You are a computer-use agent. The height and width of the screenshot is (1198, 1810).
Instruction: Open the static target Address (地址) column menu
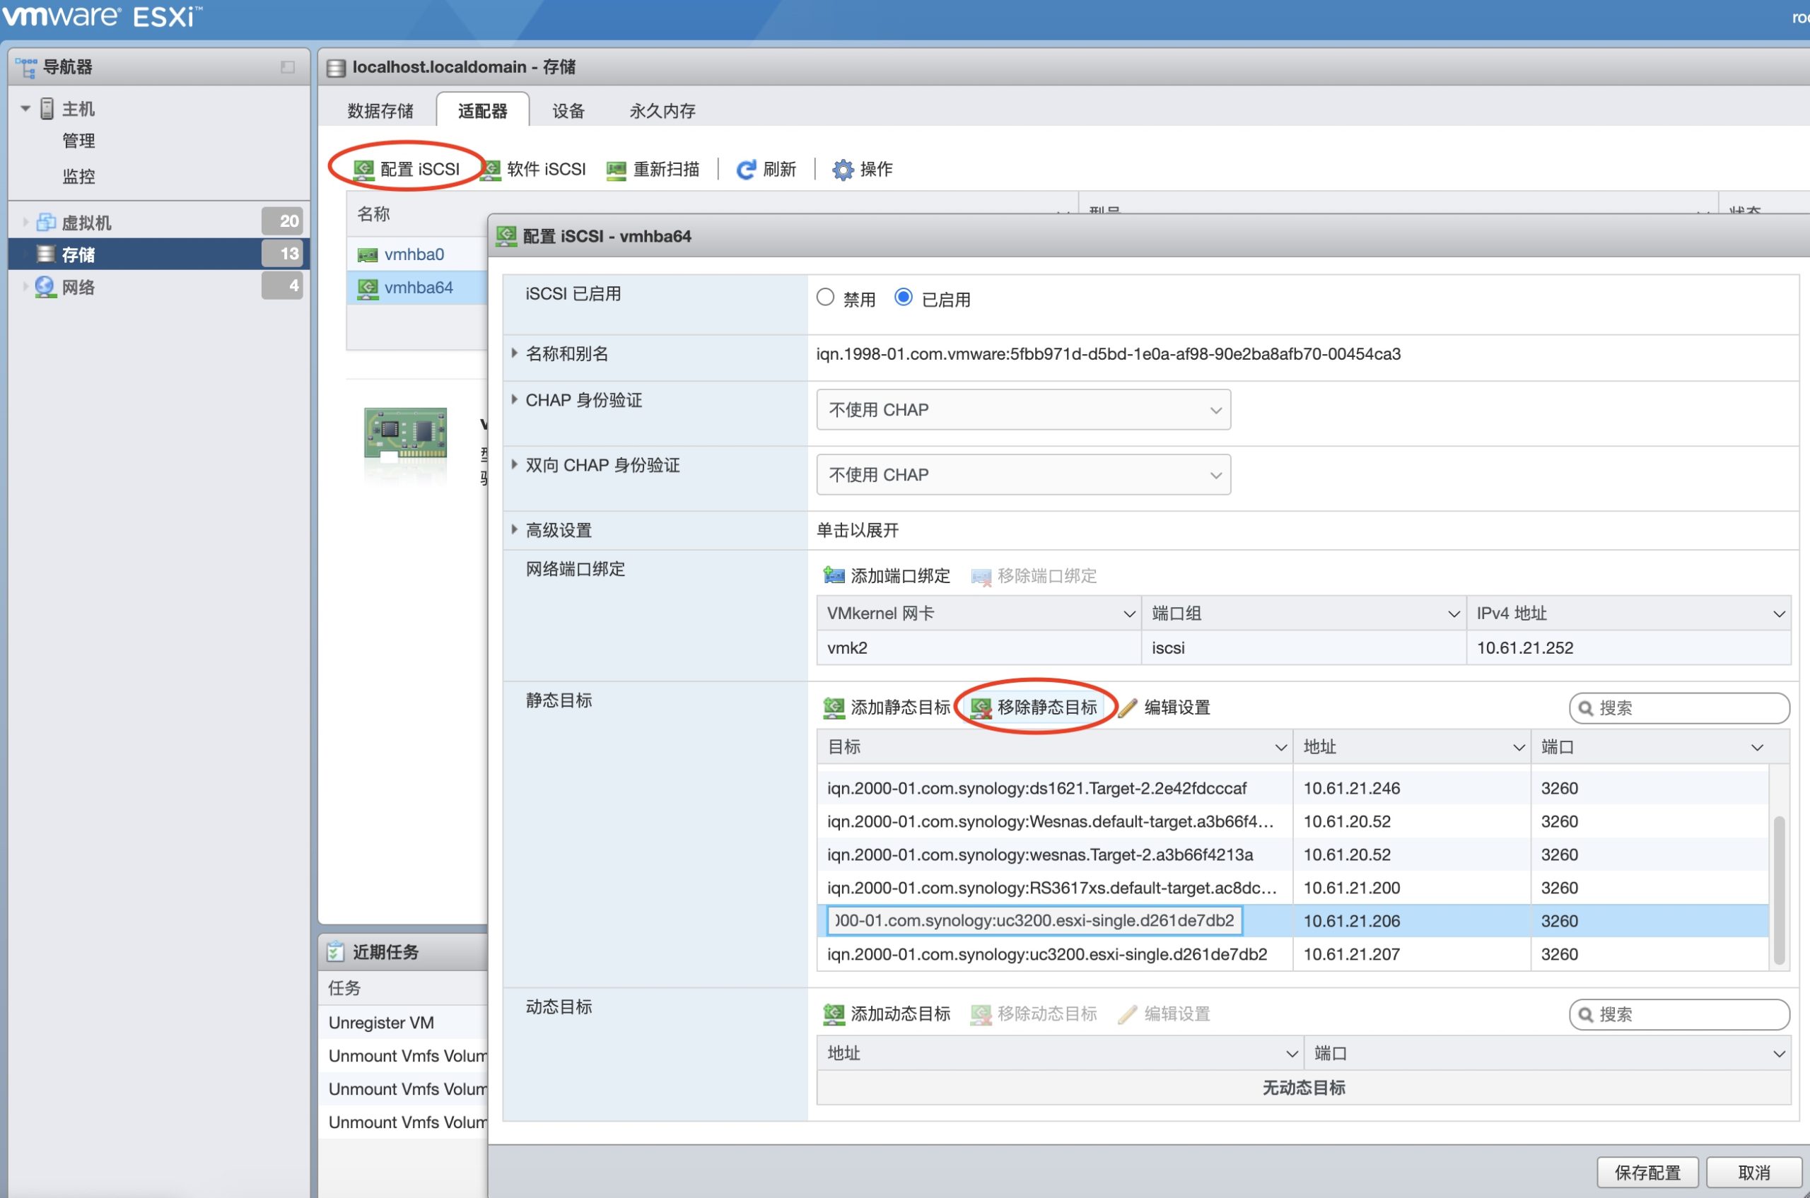[x=1519, y=747]
